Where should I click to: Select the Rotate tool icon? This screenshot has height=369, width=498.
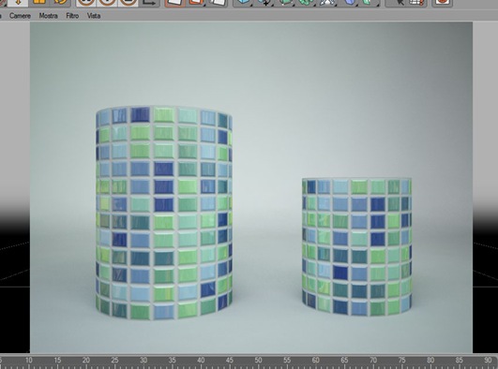click(x=61, y=2)
